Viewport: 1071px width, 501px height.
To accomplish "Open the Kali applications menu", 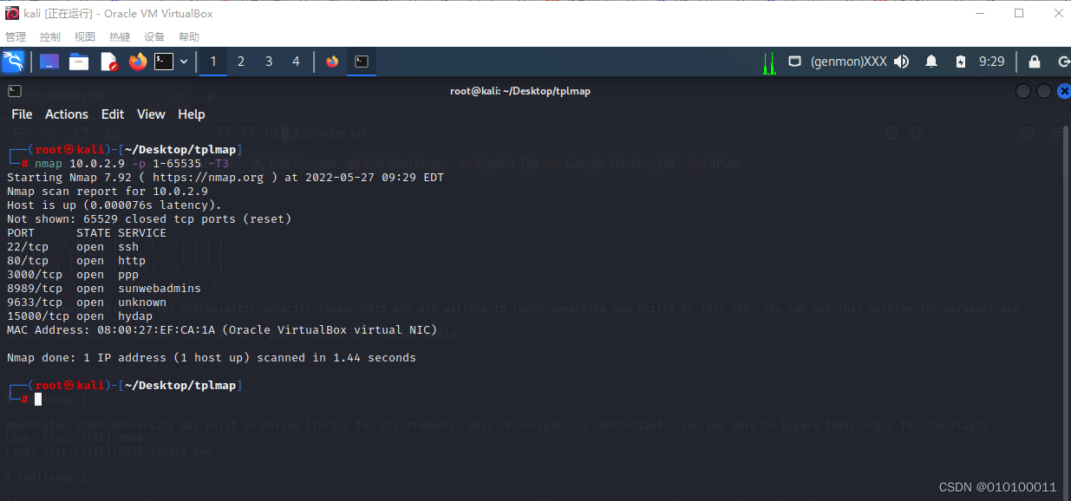I will [x=14, y=62].
